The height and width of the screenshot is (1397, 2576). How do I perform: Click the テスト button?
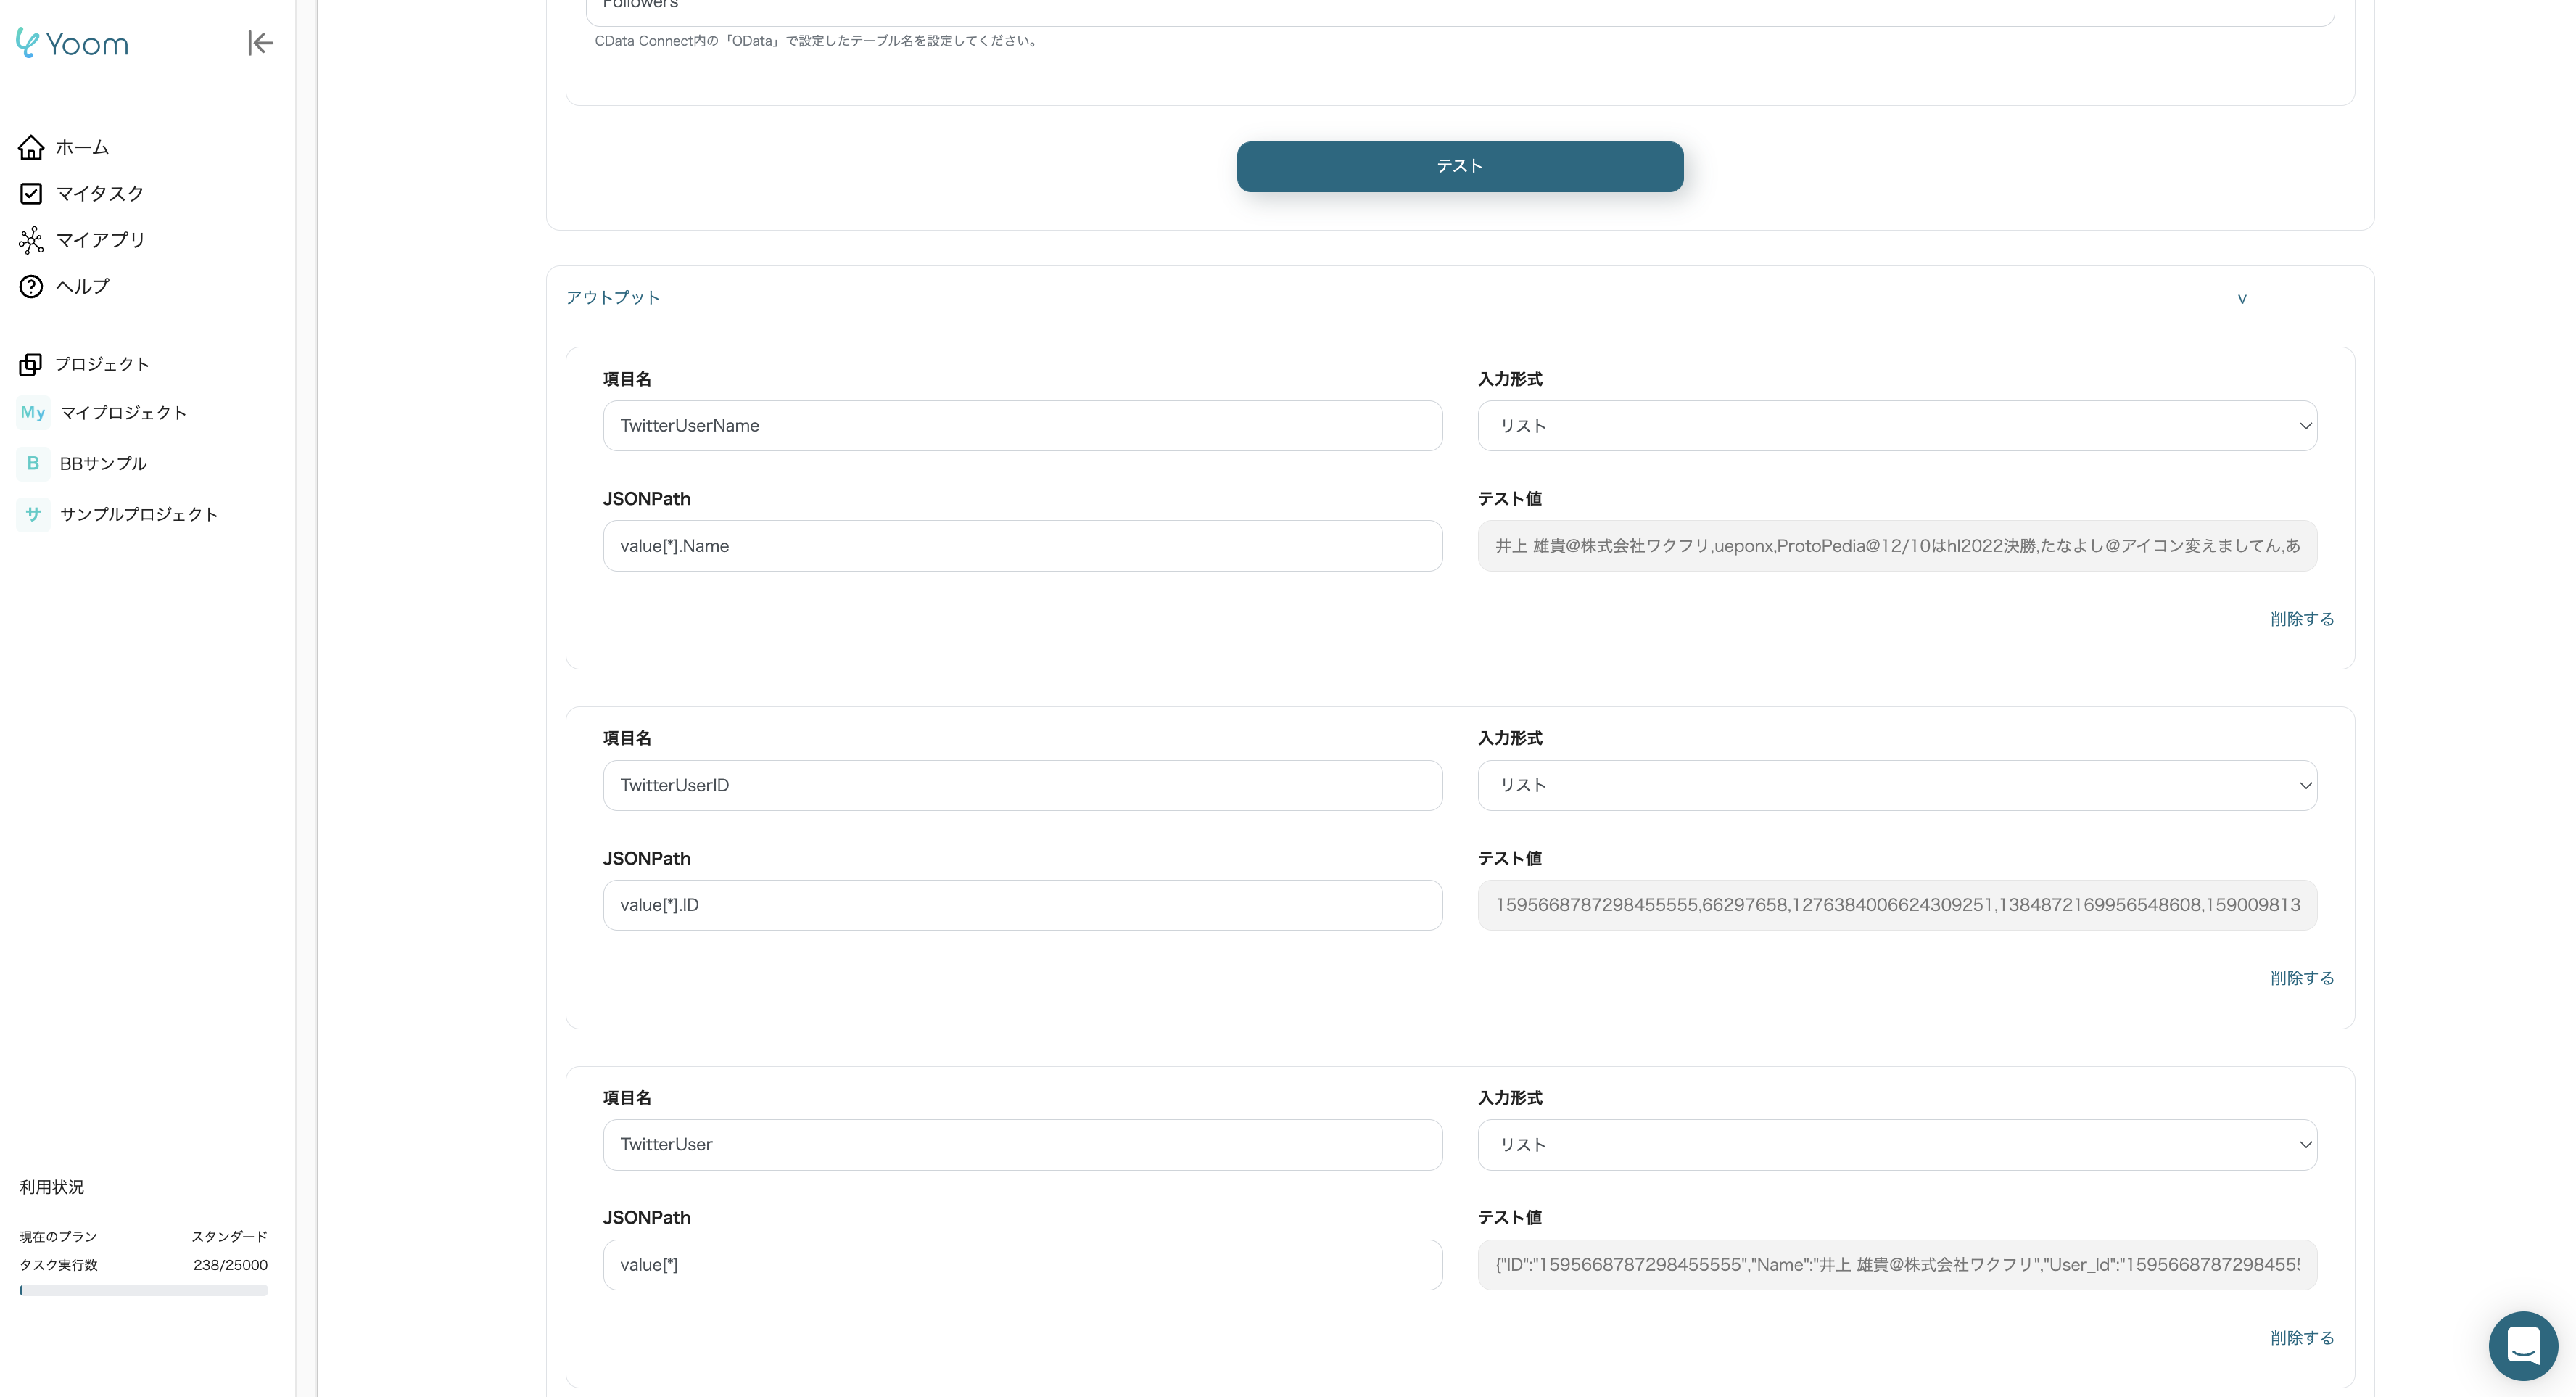(x=1459, y=166)
